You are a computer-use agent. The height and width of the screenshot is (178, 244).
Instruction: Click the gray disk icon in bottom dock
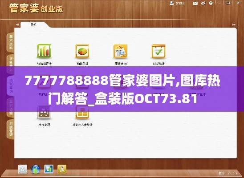click(x=23, y=169)
